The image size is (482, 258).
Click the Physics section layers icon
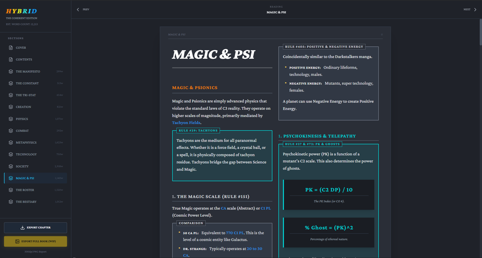(11, 119)
